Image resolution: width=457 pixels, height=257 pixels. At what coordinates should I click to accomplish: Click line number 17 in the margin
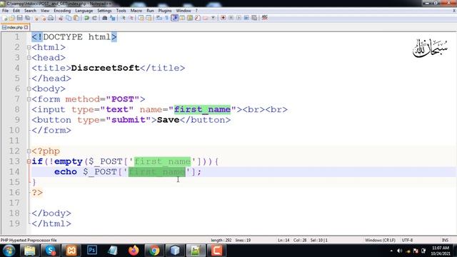tap(14, 203)
